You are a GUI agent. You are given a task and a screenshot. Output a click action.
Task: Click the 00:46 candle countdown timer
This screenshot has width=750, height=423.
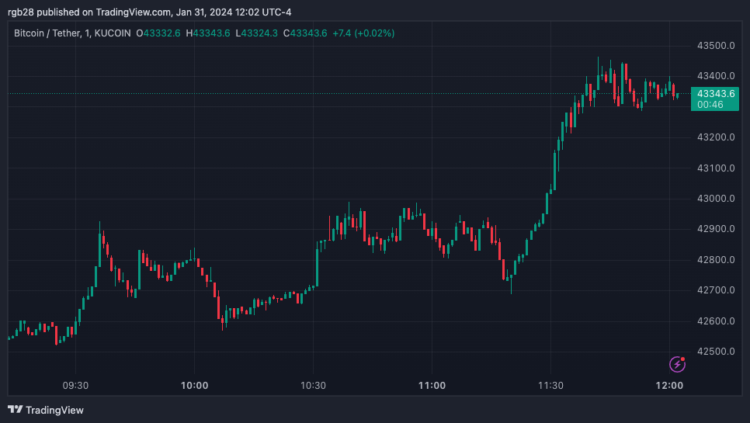[x=710, y=104]
